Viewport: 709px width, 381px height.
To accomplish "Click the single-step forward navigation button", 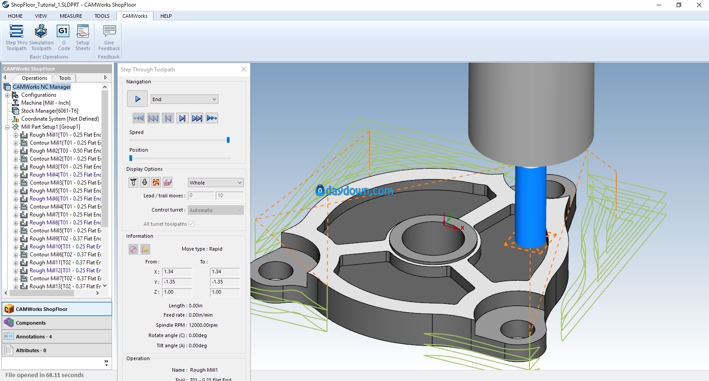I will pos(182,118).
